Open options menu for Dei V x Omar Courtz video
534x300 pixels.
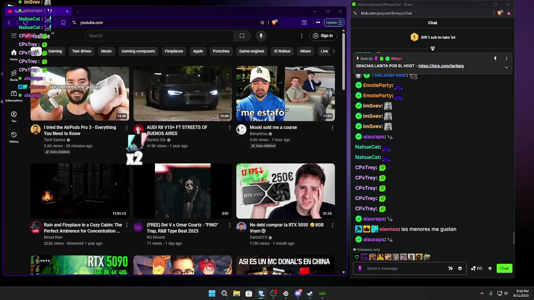point(229,225)
